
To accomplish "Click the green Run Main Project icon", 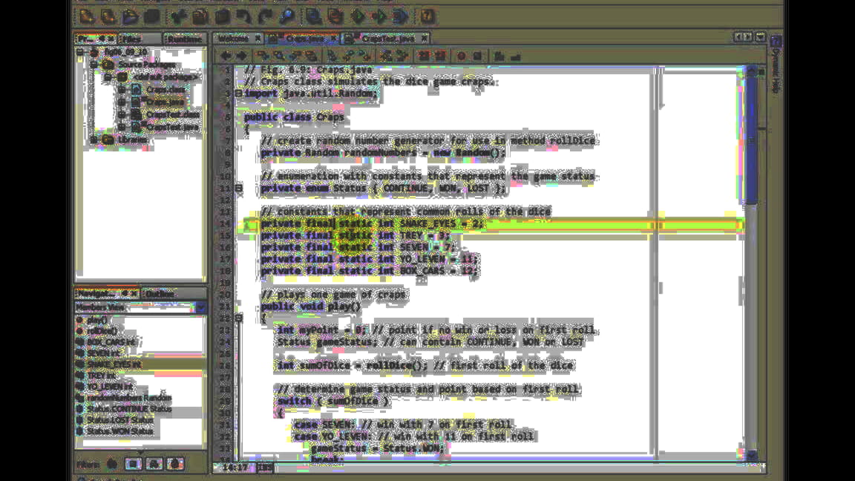I will [358, 16].
